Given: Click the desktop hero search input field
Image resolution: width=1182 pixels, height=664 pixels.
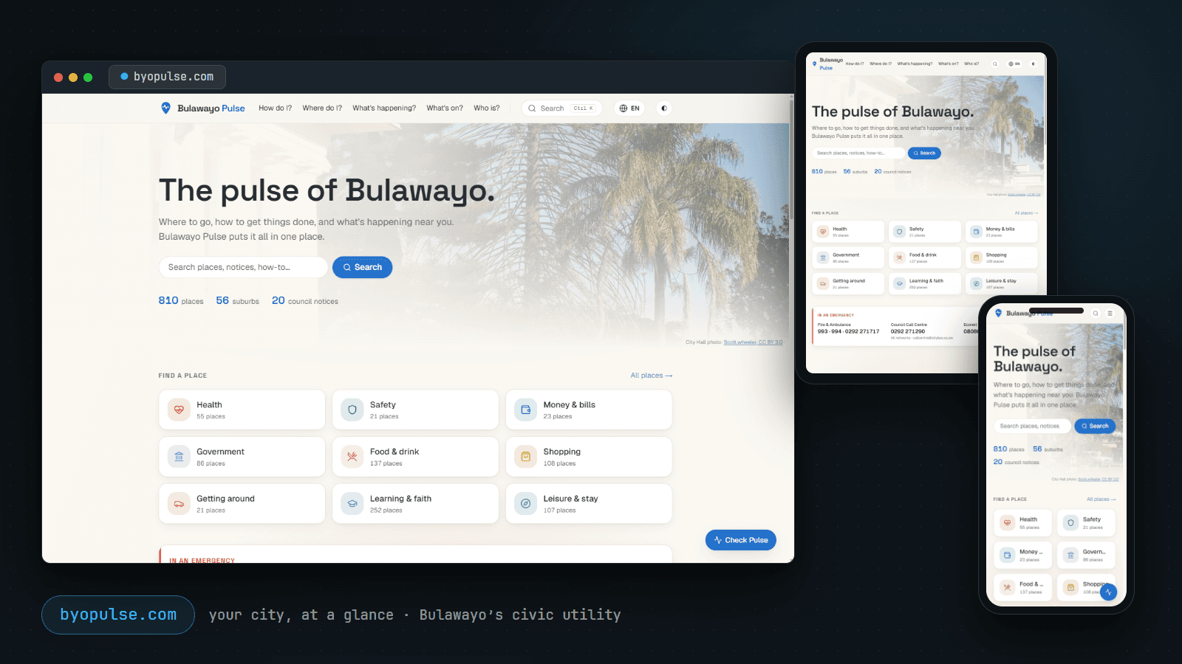Looking at the screenshot, I should (243, 267).
